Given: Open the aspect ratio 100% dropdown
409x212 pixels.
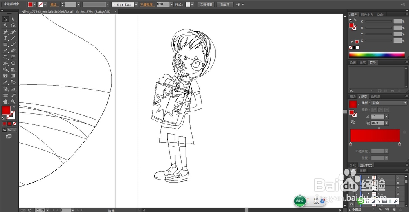Looking at the screenshot, I should click(x=387, y=123).
